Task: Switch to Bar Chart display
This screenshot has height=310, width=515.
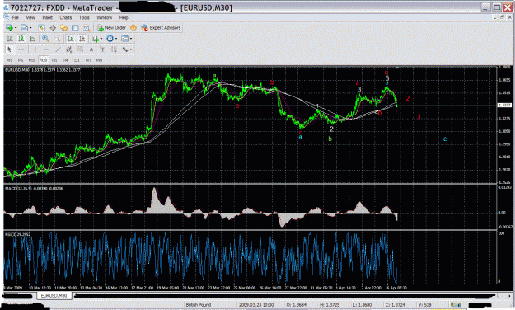Action: [10, 39]
